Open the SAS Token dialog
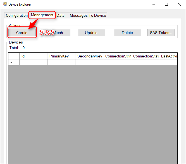Image resolution: width=186 pixels, height=164 pixels. point(161,33)
